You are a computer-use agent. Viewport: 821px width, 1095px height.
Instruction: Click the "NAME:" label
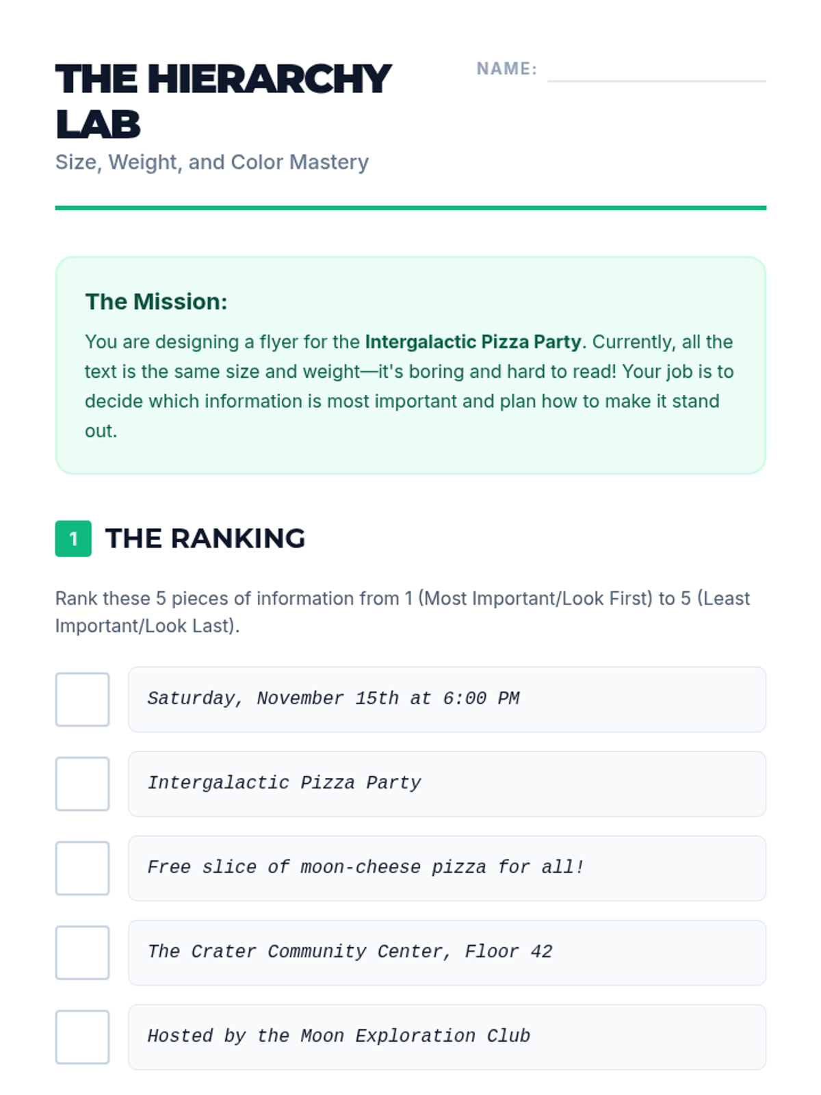point(506,69)
